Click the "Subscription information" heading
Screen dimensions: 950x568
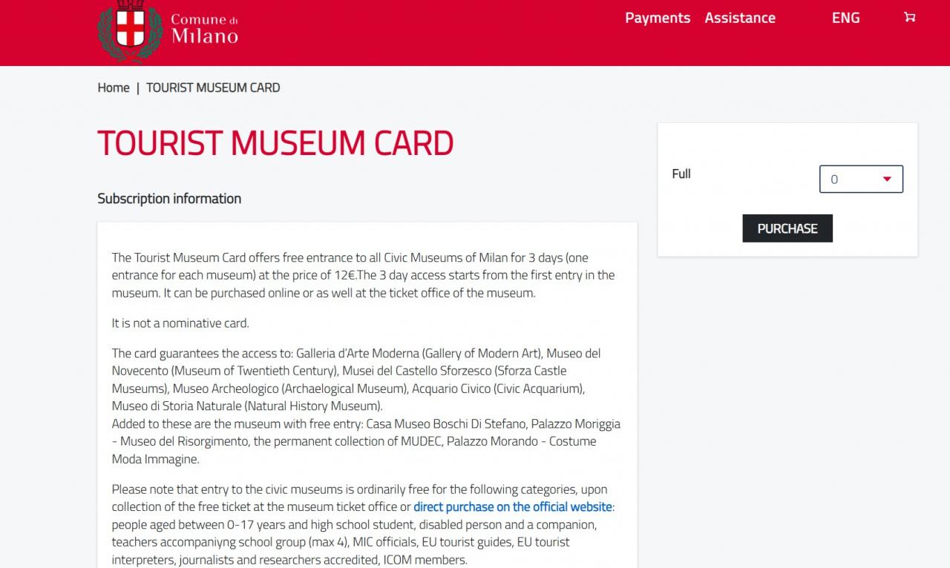169,199
